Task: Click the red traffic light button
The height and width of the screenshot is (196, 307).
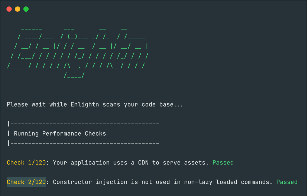Action: (x=9, y=9)
